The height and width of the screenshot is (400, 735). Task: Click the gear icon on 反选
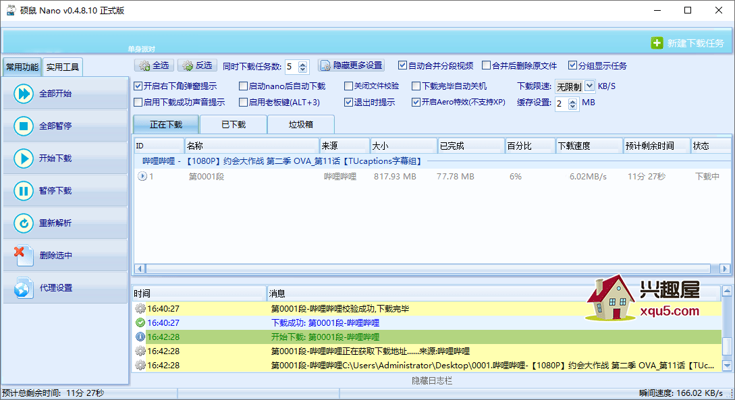pyautogui.click(x=188, y=65)
